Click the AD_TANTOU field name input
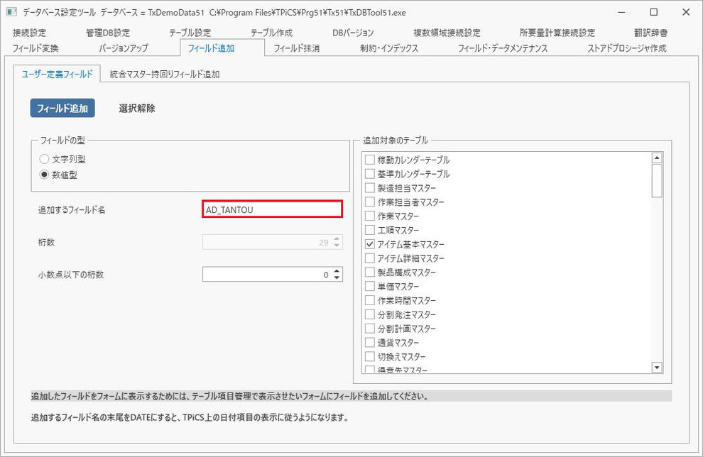This screenshot has height=457, width=703. [272, 209]
